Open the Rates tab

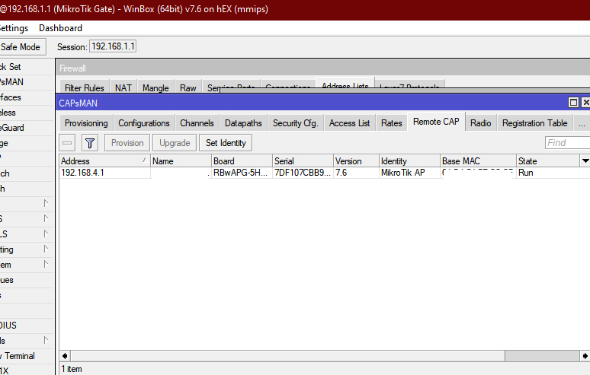(391, 123)
